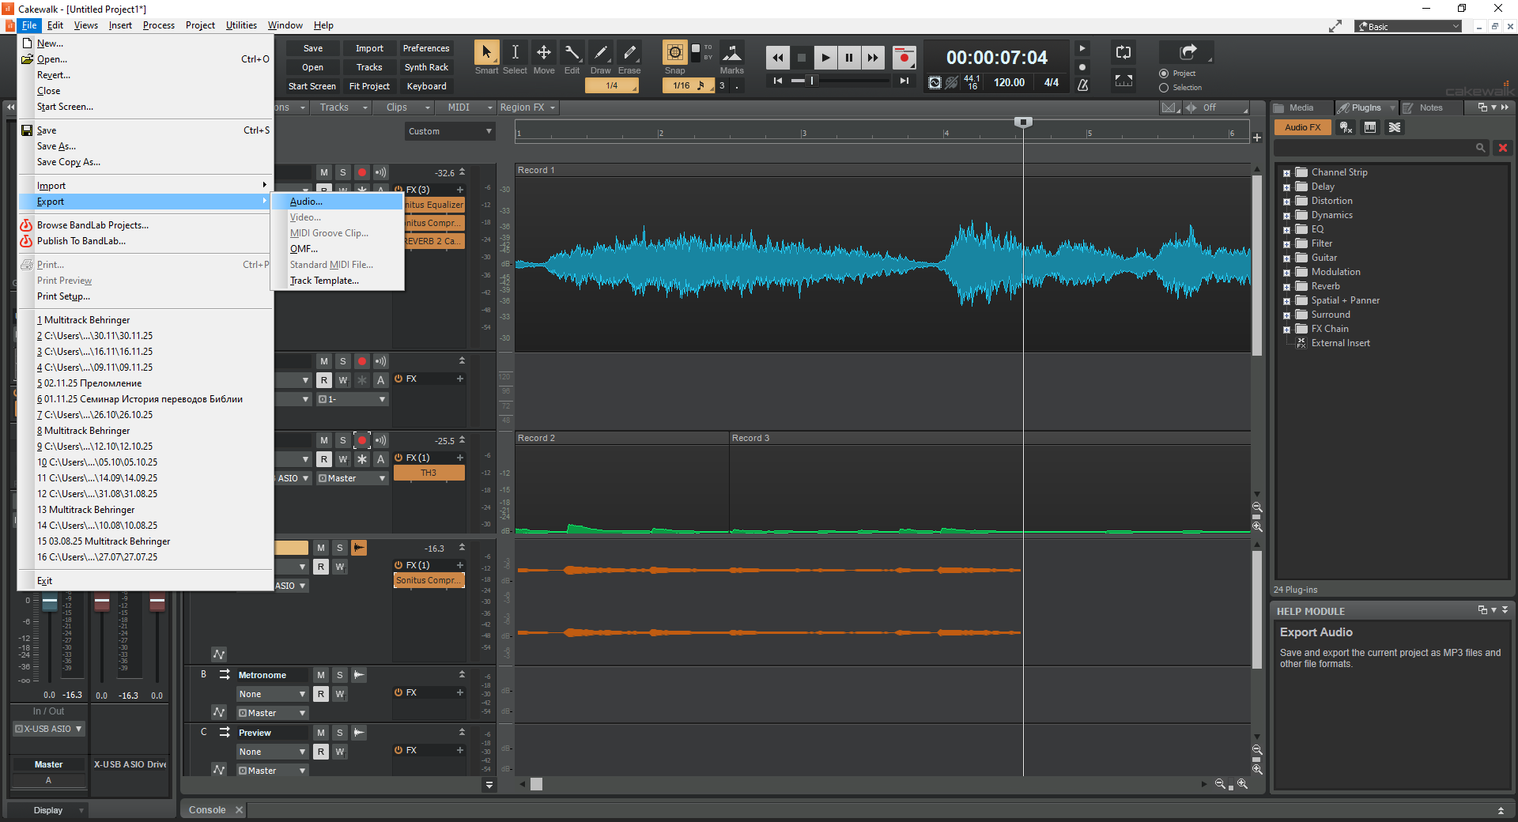Solo the first track (-32.6)

[343, 172]
